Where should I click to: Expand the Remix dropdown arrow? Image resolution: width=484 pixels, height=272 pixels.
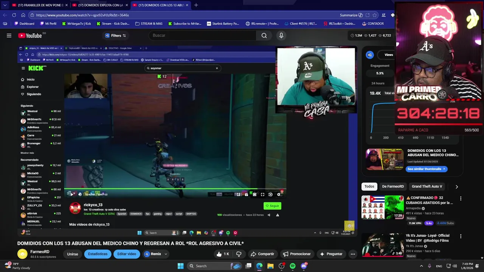click(166, 254)
